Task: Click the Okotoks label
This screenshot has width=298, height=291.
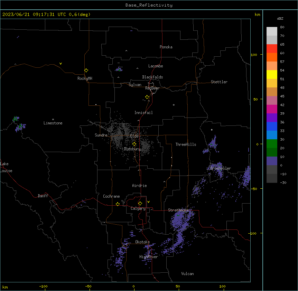Action: [x=142, y=242]
